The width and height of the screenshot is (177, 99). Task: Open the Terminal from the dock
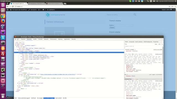3,43
